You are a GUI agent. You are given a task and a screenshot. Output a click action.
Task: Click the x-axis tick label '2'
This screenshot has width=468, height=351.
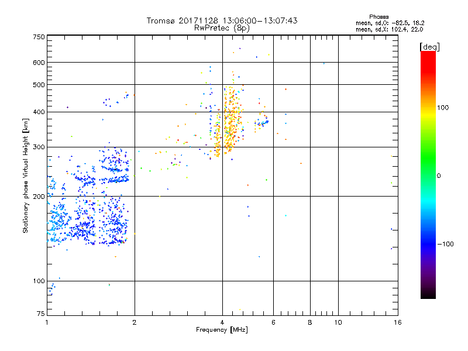(x=135, y=322)
